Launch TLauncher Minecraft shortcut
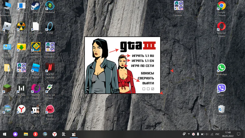245x138 pixels. 7,90
